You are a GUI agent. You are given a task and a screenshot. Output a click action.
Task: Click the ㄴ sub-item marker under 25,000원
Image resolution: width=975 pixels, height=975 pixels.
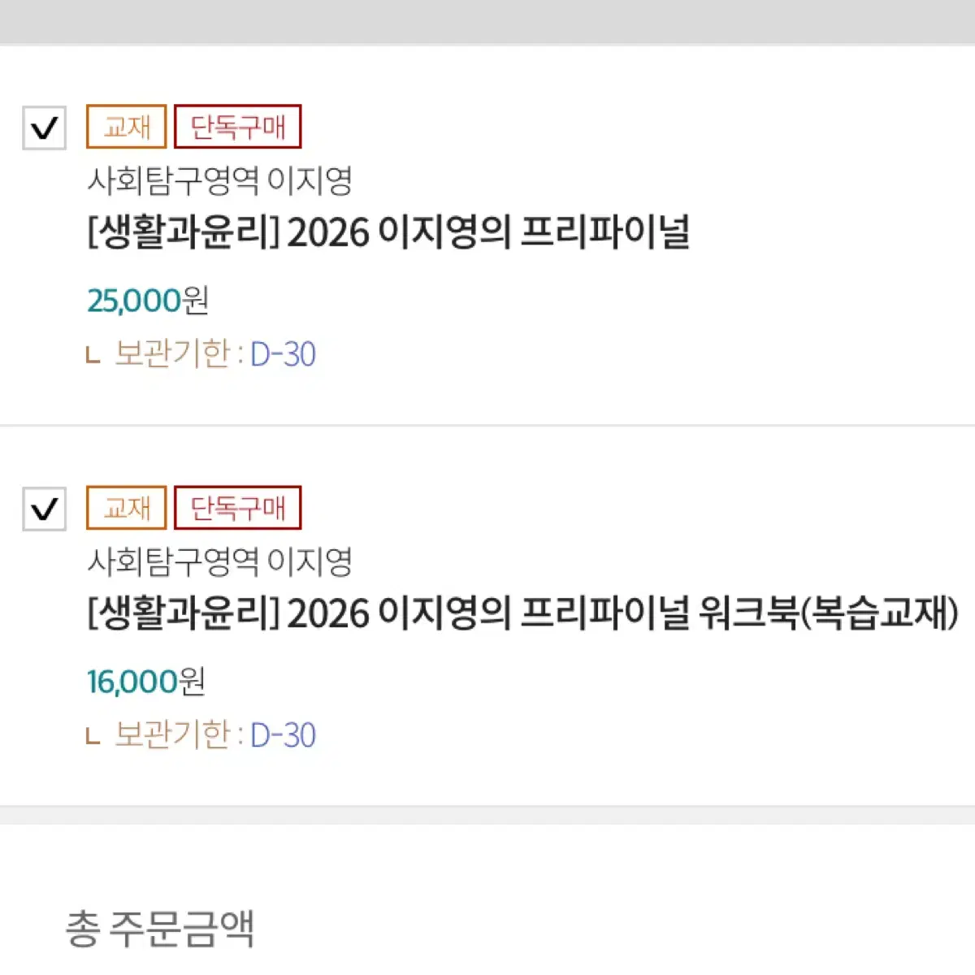[x=93, y=356]
